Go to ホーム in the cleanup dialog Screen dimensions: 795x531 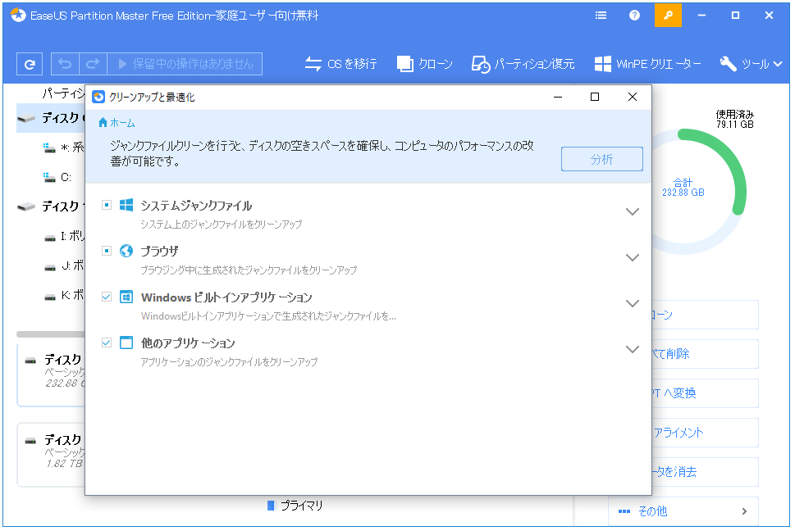click(x=117, y=122)
